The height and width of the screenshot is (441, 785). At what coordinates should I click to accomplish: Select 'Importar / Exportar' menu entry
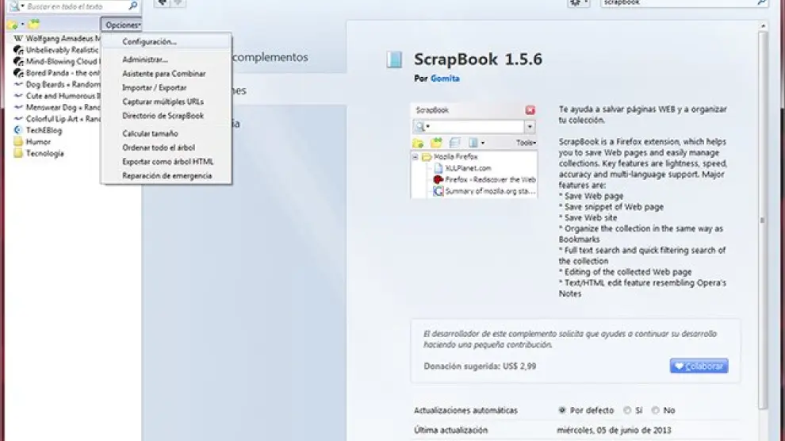click(x=155, y=88)
